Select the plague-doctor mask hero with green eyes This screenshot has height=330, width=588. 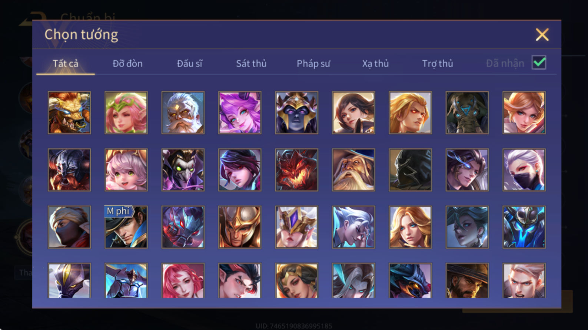click(183, 170)
